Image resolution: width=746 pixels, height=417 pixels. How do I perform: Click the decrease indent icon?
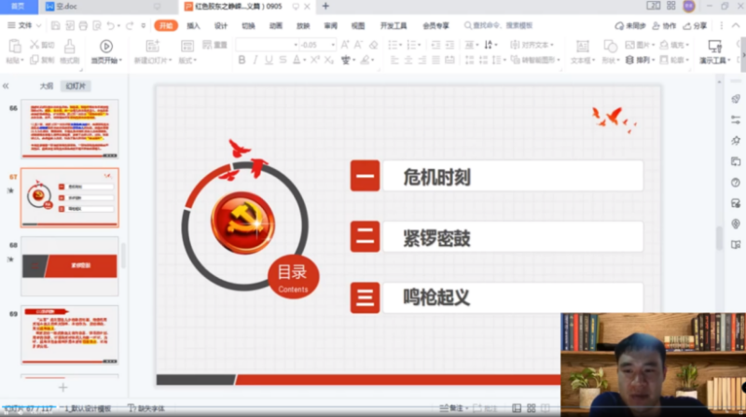[x=435, y=45]
